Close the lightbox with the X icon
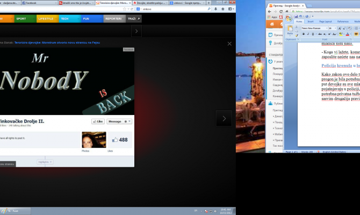 (x=229, y=44)
